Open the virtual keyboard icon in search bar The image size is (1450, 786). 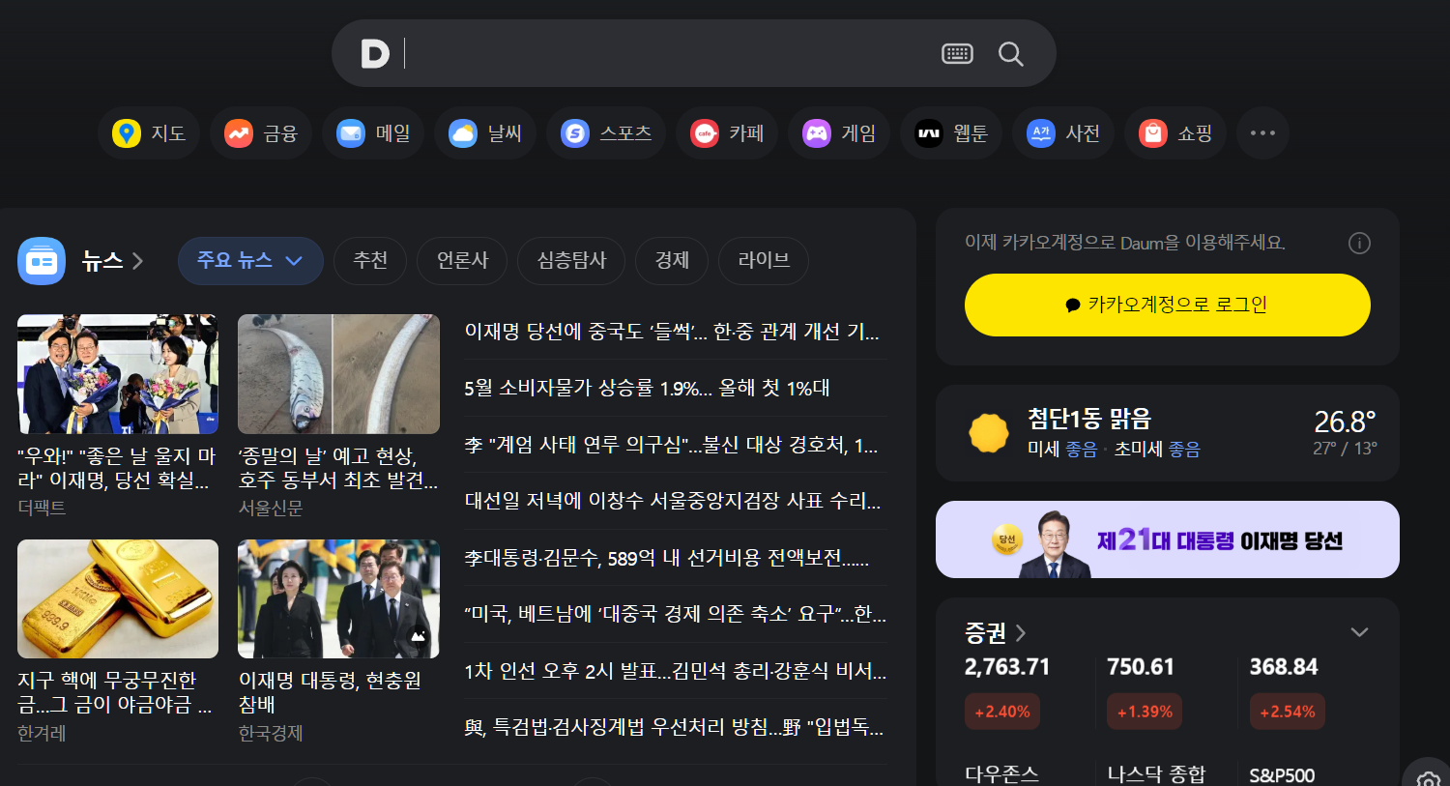click(x=957, y=54)
